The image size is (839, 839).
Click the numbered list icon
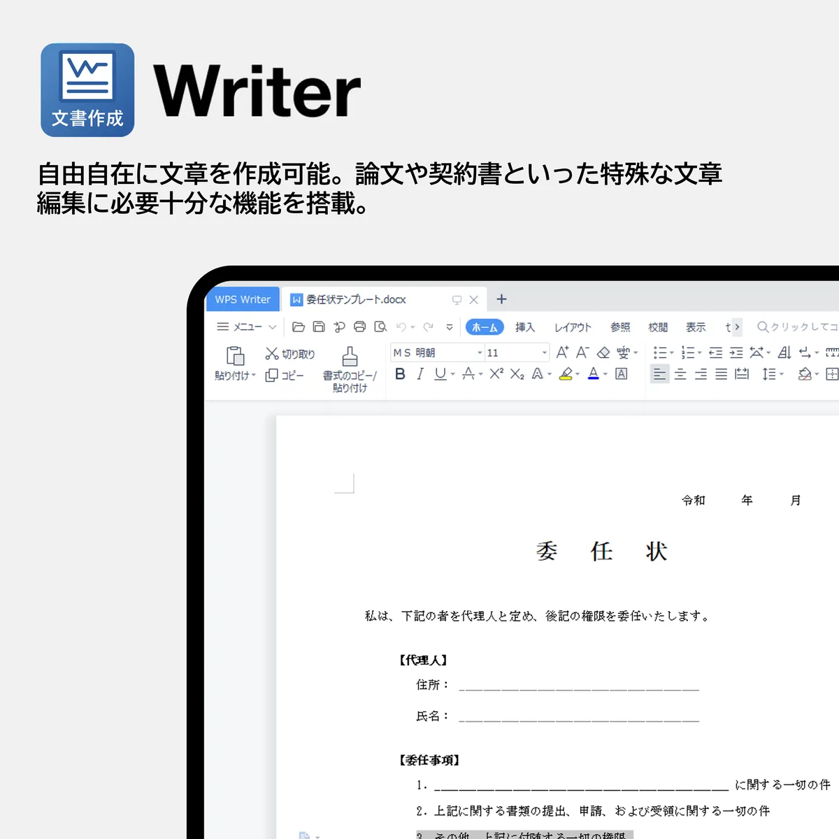pos(688,352)
